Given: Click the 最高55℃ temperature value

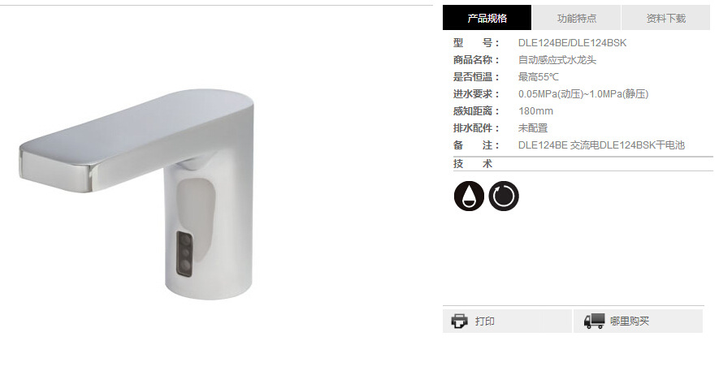Looking at the screenshot, I should tap(539, 77).
